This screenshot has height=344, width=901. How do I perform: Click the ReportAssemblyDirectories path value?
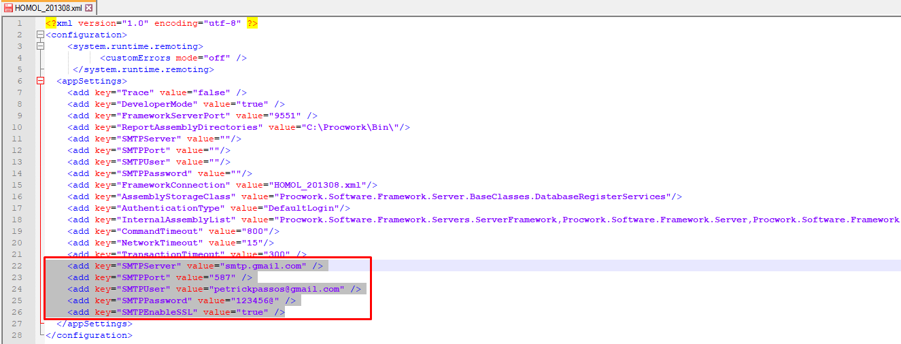pos(352,127)
